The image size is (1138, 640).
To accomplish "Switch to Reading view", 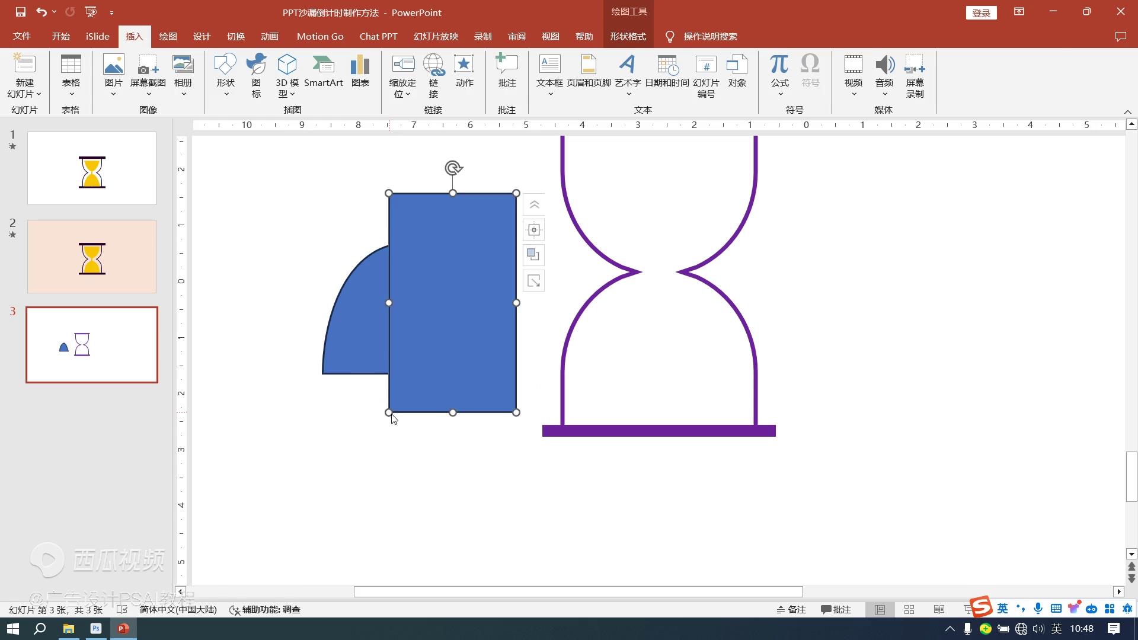I will pos(939,610).
